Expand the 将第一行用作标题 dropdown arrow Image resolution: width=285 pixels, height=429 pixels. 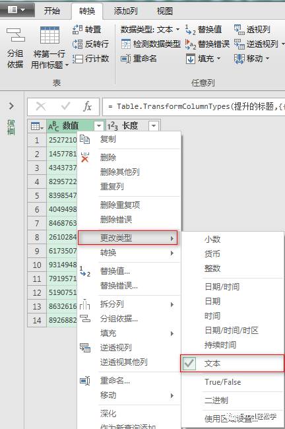67,65
